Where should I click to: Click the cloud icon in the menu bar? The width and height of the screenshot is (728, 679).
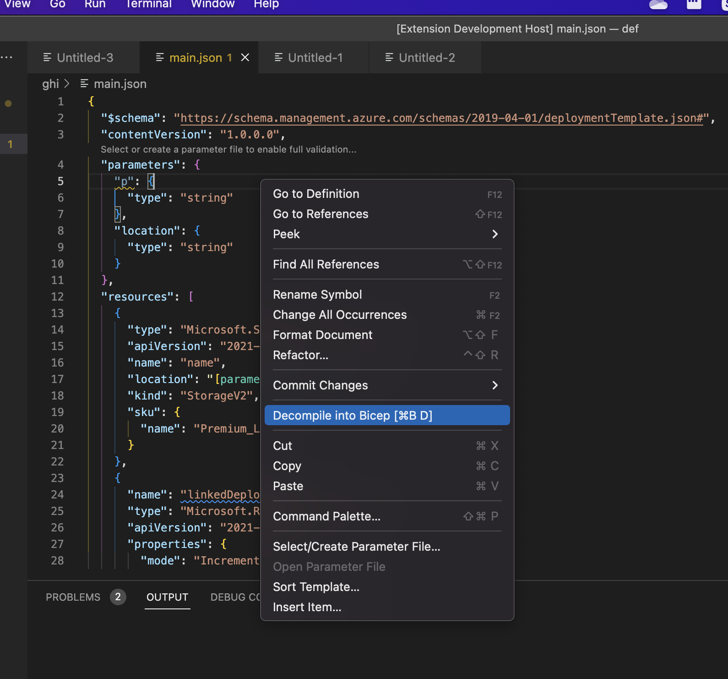[x=658, y=5]
